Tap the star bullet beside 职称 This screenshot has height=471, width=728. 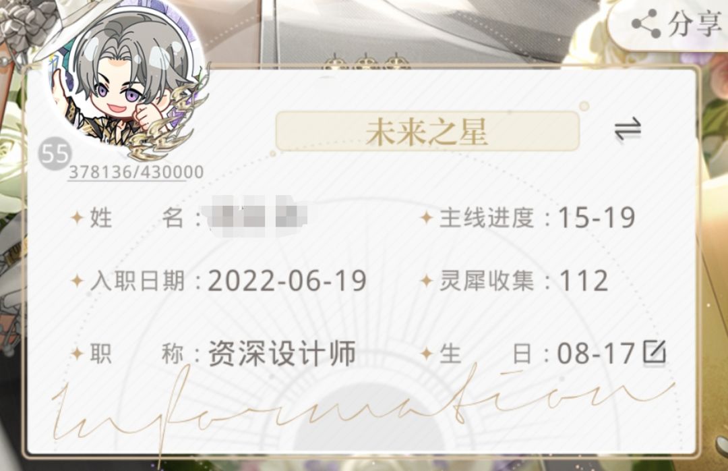[77, 354]
